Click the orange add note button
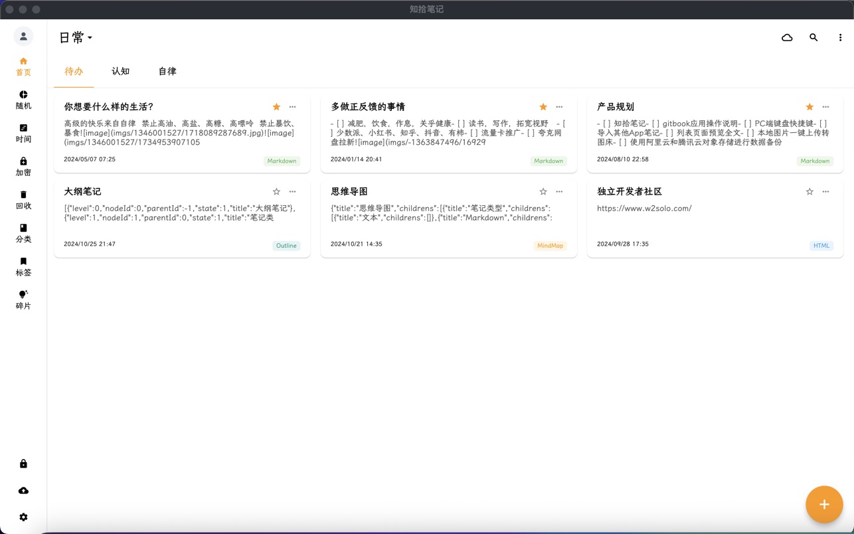This screenshot has width=854, height=534. 824,505
